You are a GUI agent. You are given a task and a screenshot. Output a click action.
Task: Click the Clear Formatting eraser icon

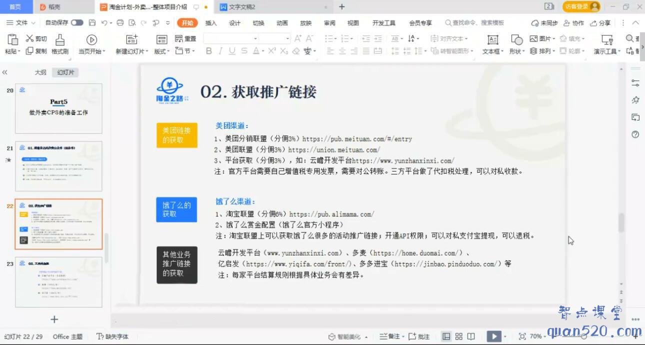pos(296,51)
